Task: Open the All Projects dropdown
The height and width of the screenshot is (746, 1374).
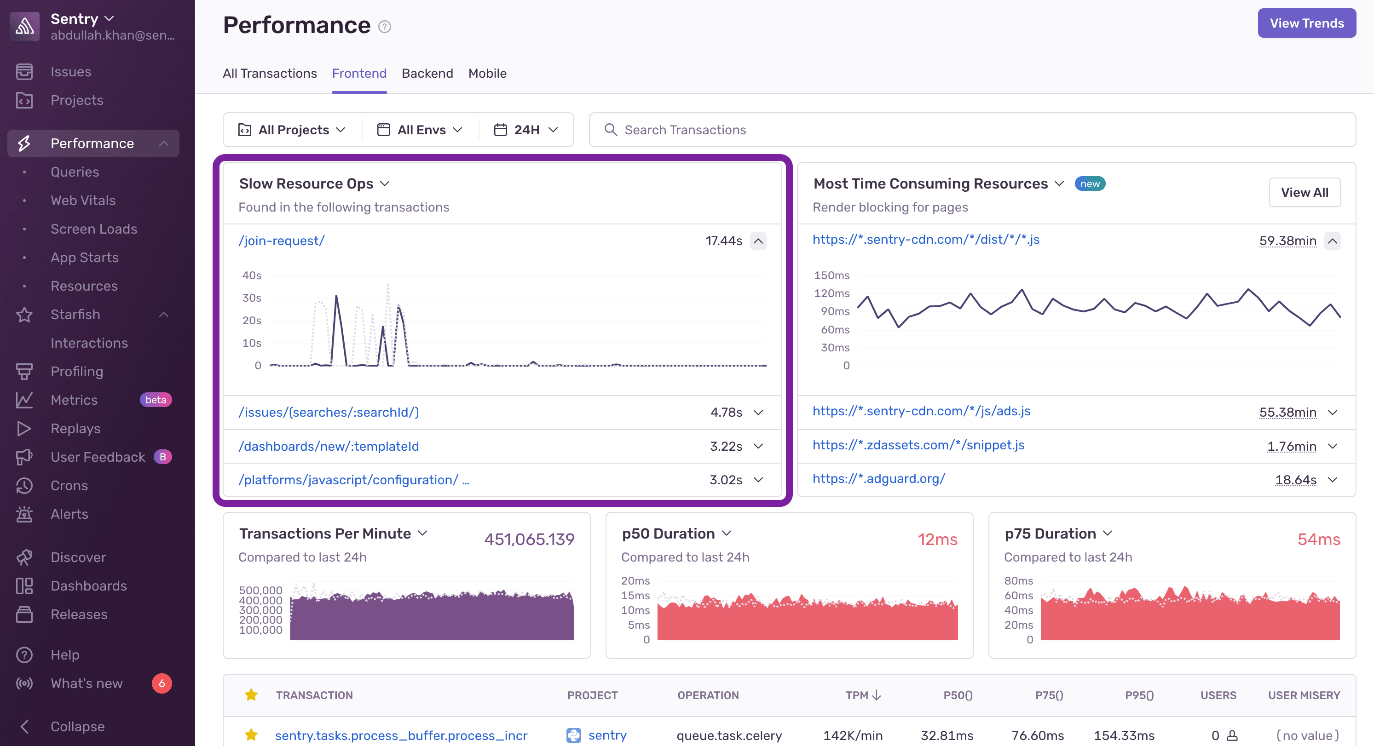Action: click(292, 129)
